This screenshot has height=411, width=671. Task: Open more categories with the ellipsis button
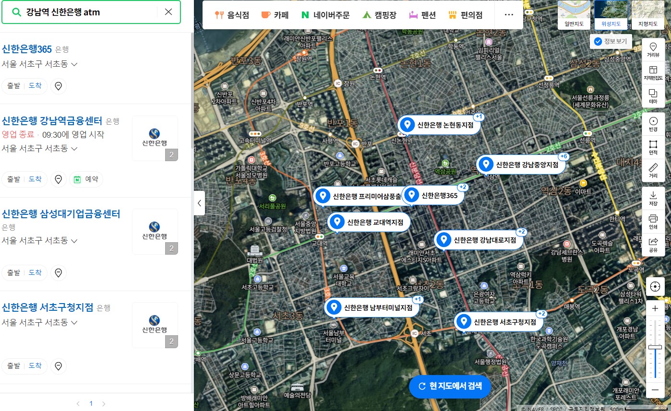(x=509, y=15)
